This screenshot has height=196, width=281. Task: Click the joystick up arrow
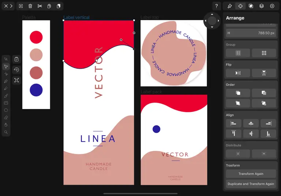212,14
